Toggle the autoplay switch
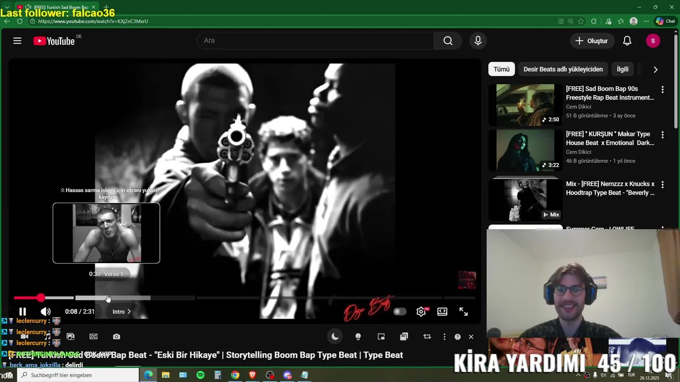The width and height of the screenshot is (680, 382). click(399, 312)
